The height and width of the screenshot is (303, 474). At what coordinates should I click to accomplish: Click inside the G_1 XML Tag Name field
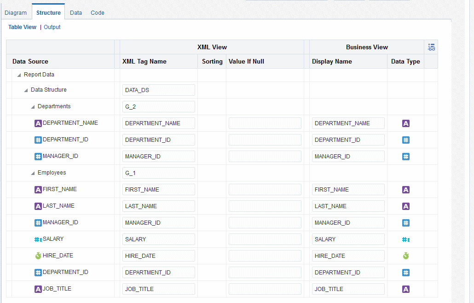coord(158,173)
